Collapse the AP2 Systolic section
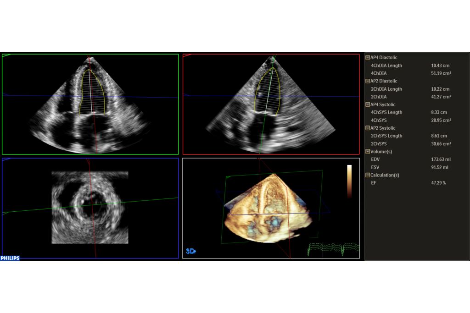470x313 pixels. pyautogui.click(x=368, y=128)
